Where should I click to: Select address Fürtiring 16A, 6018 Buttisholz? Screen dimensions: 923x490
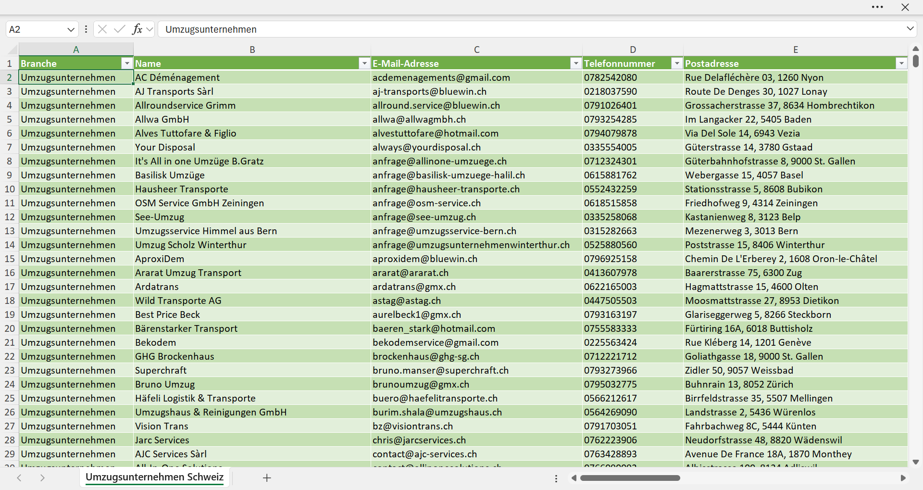point(795,328)
